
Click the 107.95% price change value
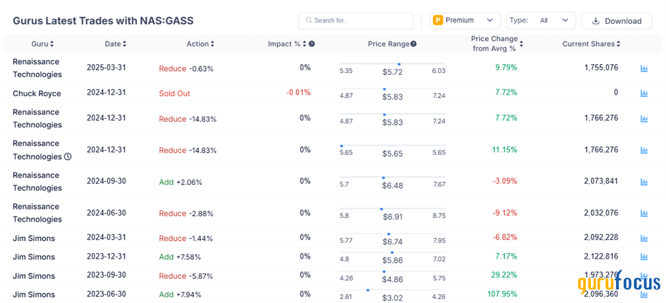pos(503,293)
